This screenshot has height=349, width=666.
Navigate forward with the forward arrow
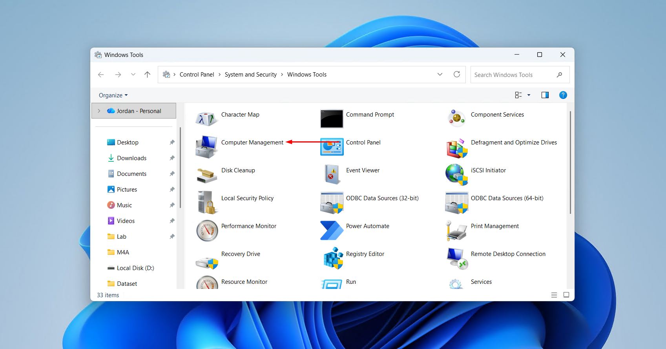tap(118, 74)
